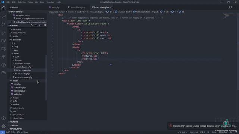Open the Run menu
This screenshot has width=239, height=134.
point(42,2)
